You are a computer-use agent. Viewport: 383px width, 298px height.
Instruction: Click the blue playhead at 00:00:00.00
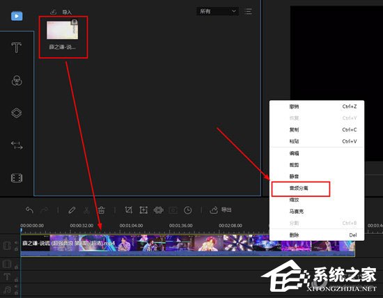point(22,230)
